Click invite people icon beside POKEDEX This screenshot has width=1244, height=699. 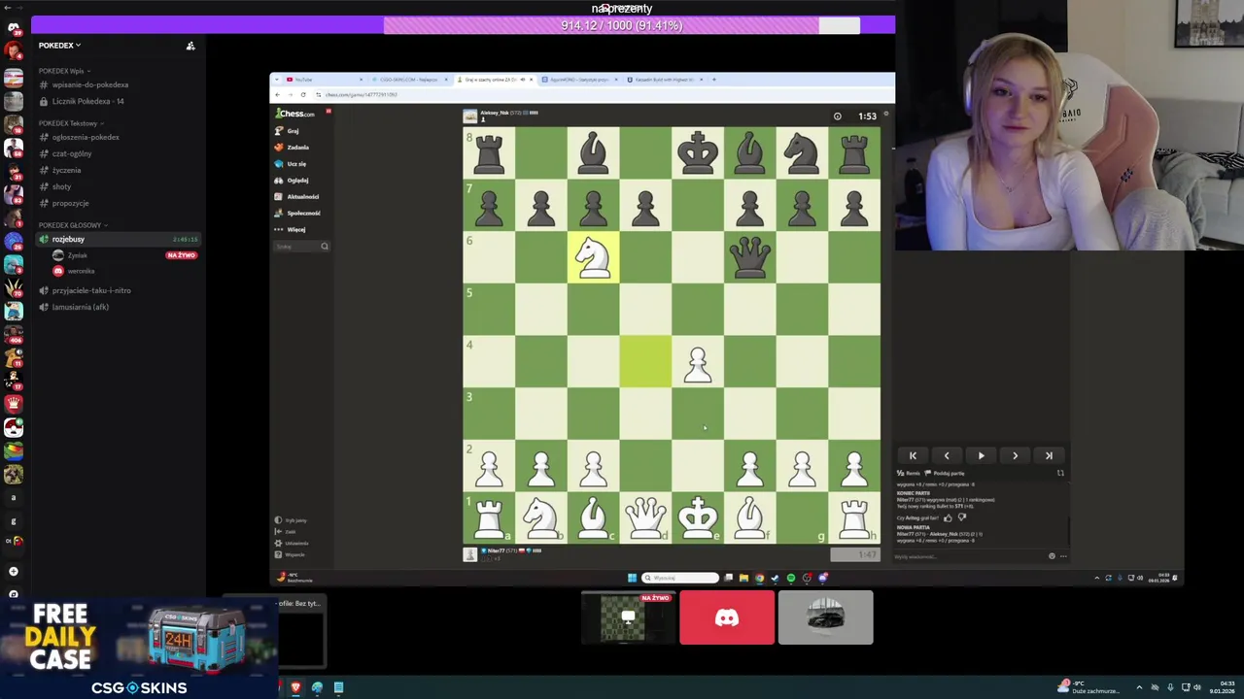(x=190, y=46)
